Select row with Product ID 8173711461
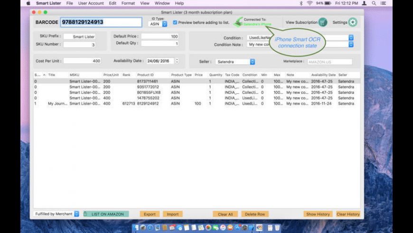 [x=197, y=81]
